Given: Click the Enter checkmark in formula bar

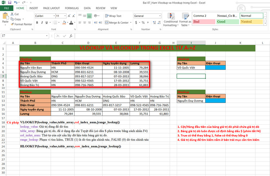Looking at the screenshot, I should 64,36.
